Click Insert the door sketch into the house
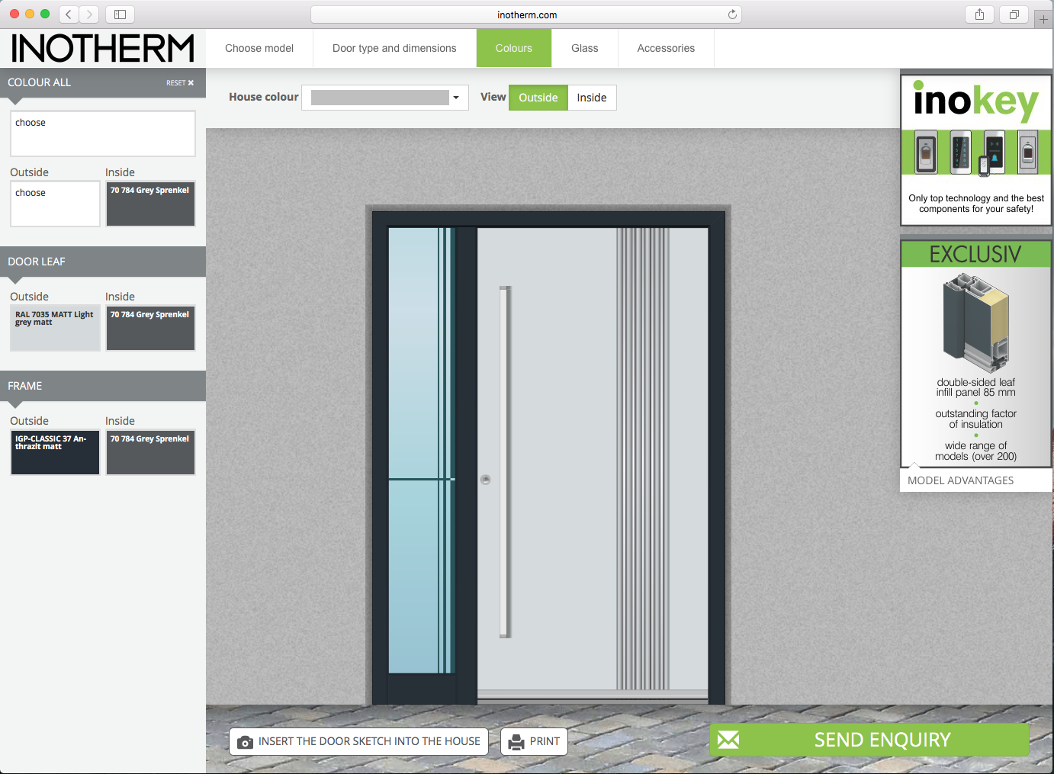 click(358, 741)
